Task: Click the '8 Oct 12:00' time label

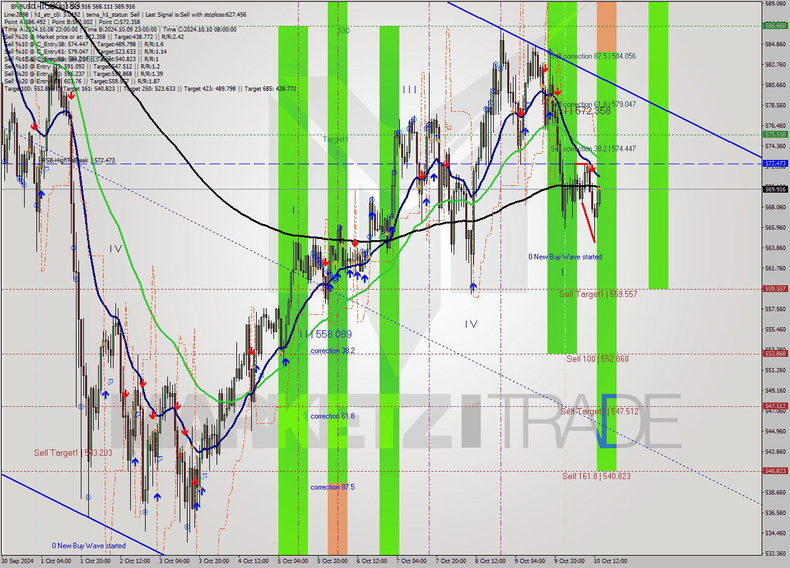Action: tap(491, 561)
